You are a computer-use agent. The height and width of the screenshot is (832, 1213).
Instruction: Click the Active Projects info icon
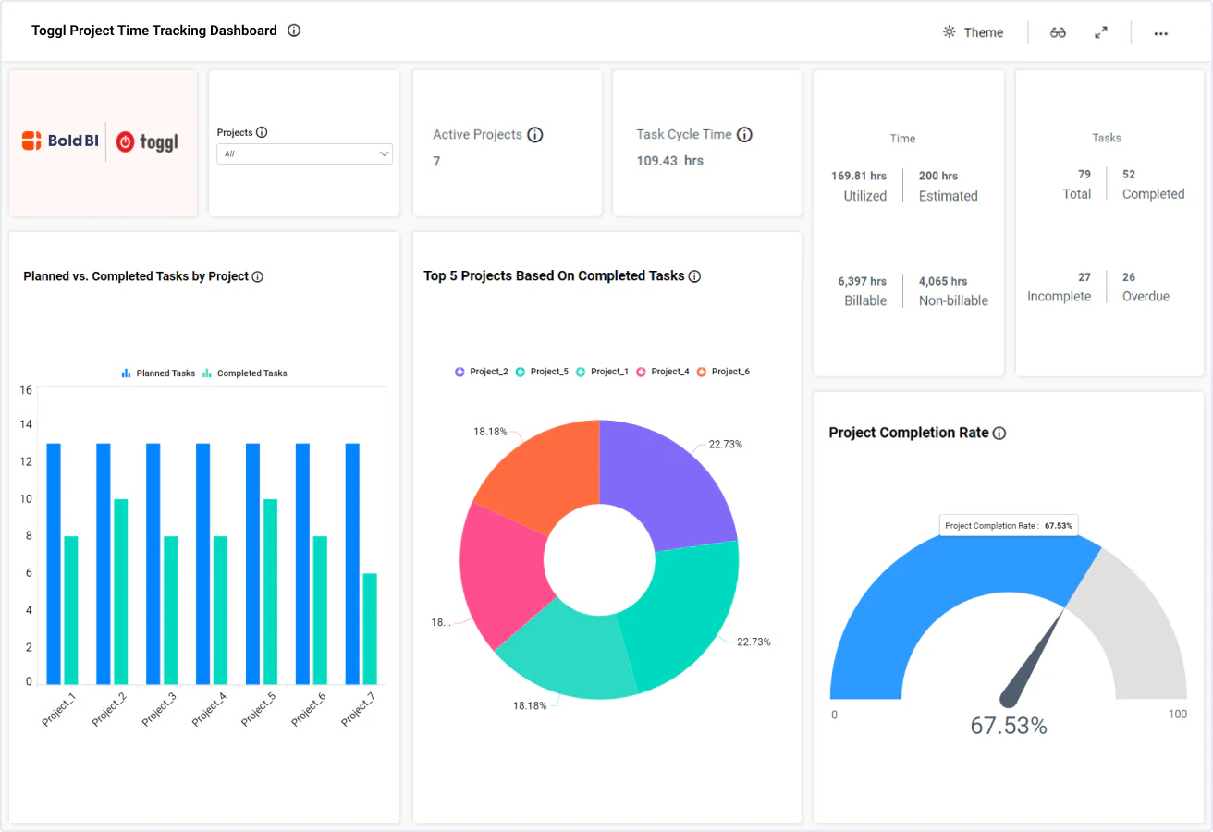[x=535, y=134]
